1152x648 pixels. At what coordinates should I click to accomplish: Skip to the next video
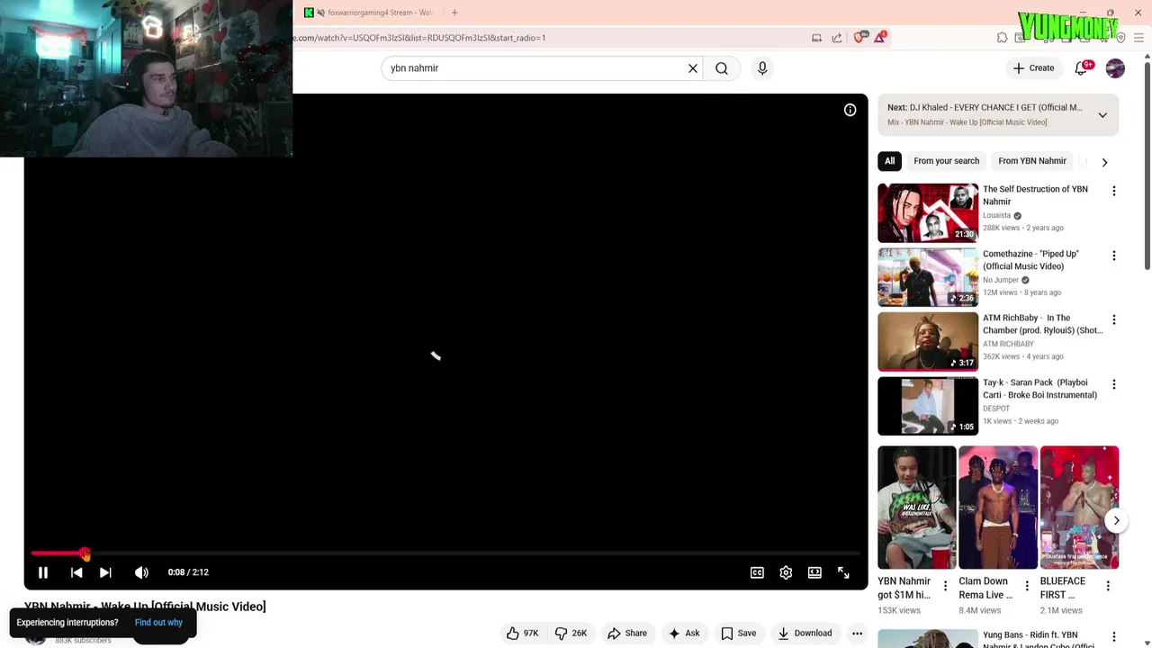105,572
